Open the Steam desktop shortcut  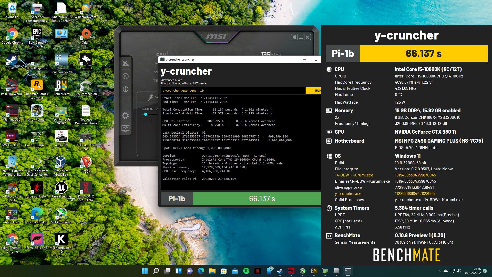[x=12, y=62]
